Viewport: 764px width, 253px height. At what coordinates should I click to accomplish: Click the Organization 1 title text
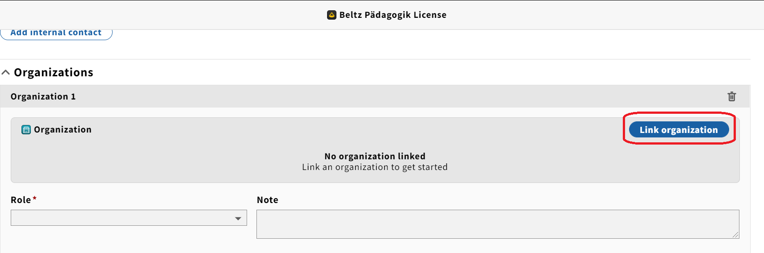43,96
